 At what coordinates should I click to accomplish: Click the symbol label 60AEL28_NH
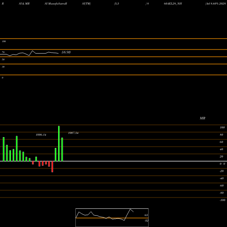[x=173, y=4]
